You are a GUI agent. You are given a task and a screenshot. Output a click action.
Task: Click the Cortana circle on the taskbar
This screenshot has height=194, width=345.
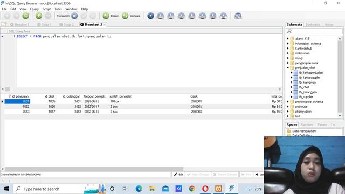pyautogui.click(x=112, y=189)
